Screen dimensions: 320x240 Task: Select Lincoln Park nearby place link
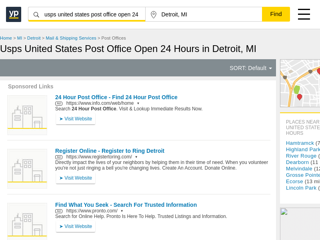tap(301, 188)
